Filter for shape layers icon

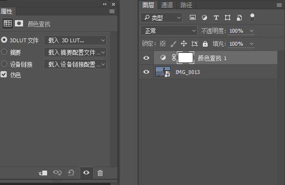click(x=227, y=18)
